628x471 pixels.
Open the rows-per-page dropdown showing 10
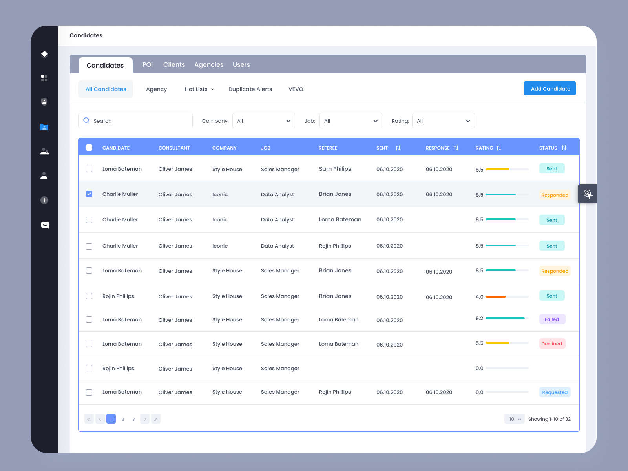515,419
